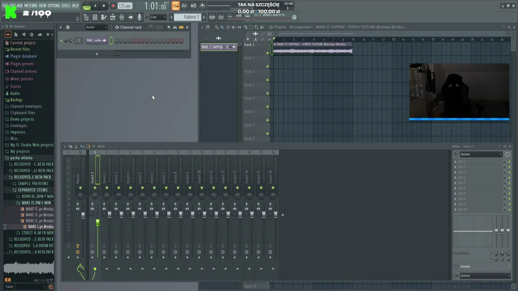This screenshot has width=518, height=291.
Task: Open the mixer input (none) dropdown
Action: 481,154
